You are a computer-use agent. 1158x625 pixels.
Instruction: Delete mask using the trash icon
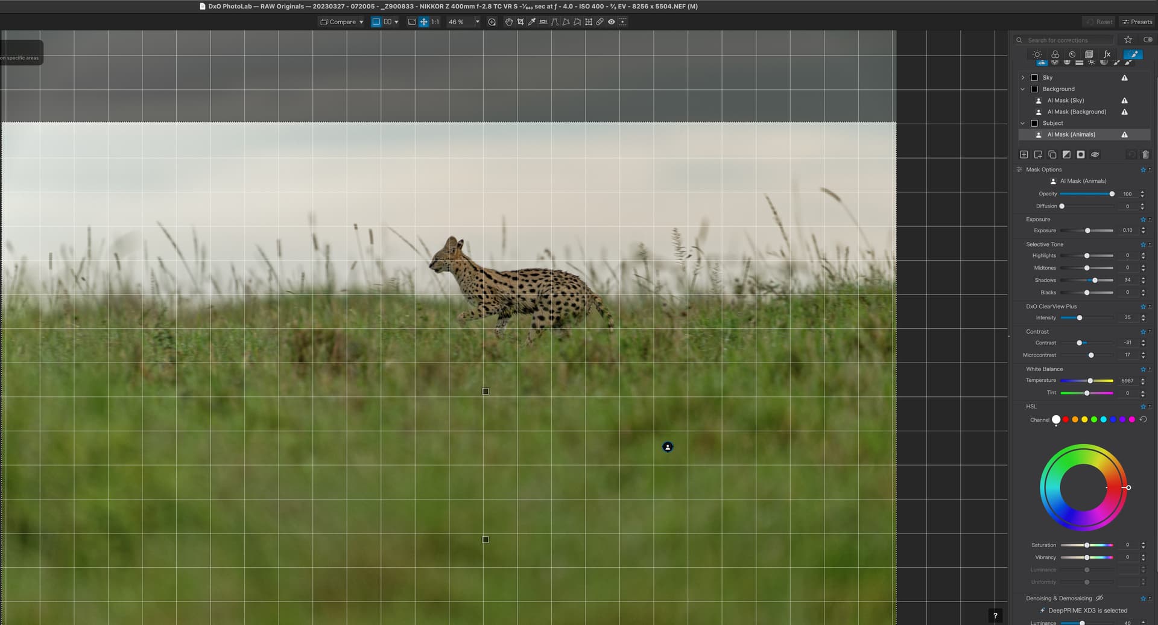tap(1145, 154)
